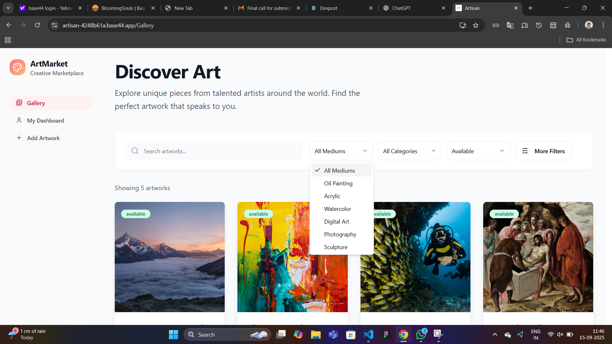Image resolution: width=612 pixels, height=344 pixels.
Task: Click the search magnifier icon in artworks field
Action: click(x=135, y=151)
